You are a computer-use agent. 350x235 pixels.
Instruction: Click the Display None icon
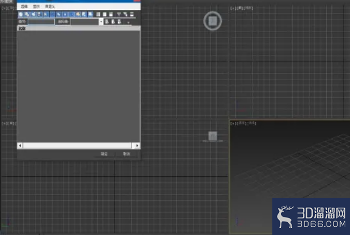click(x=105, y=14)
